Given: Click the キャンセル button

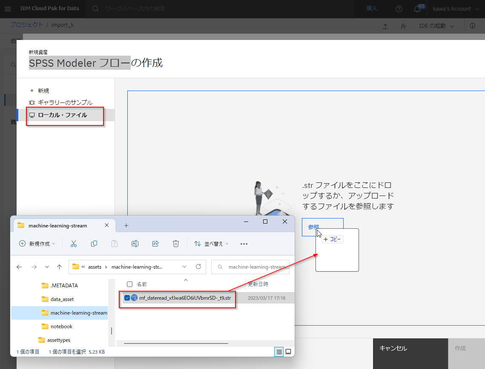Looking at the screenshot, I should pyautogui.click(x=410, y=354).
